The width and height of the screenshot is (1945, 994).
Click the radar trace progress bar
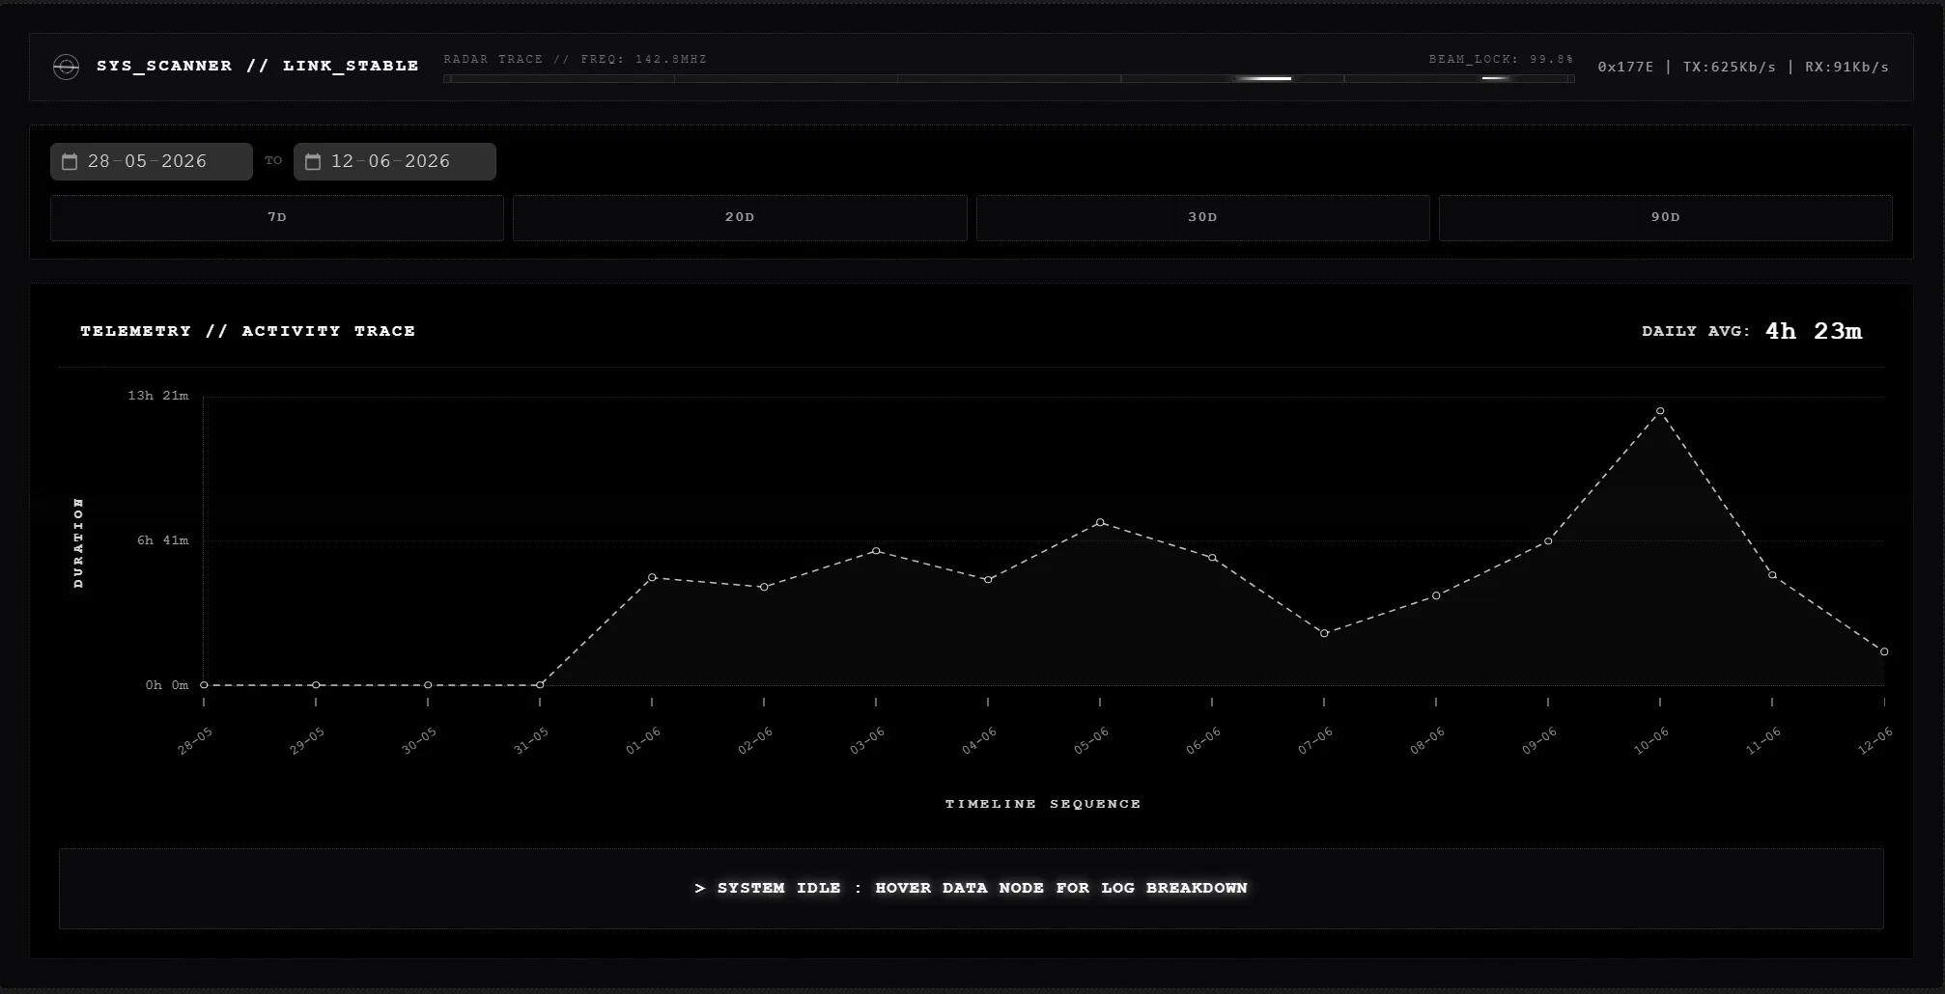pos(1009,78)
